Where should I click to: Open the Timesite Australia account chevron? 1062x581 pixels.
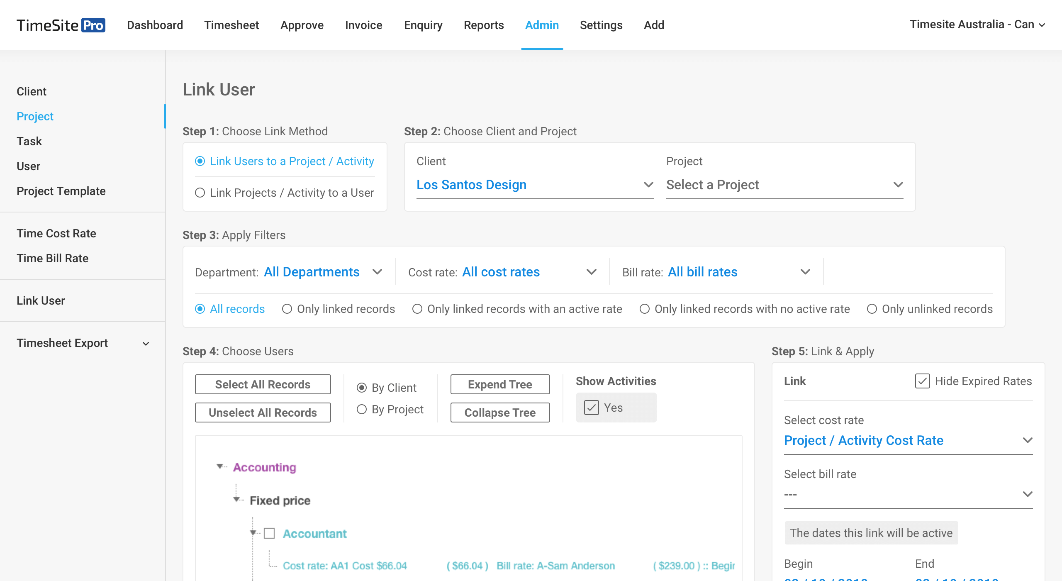click(1042, 25)
